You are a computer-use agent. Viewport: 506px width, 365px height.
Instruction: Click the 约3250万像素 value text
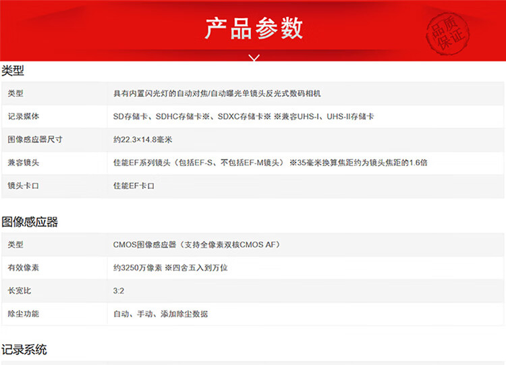170,267
